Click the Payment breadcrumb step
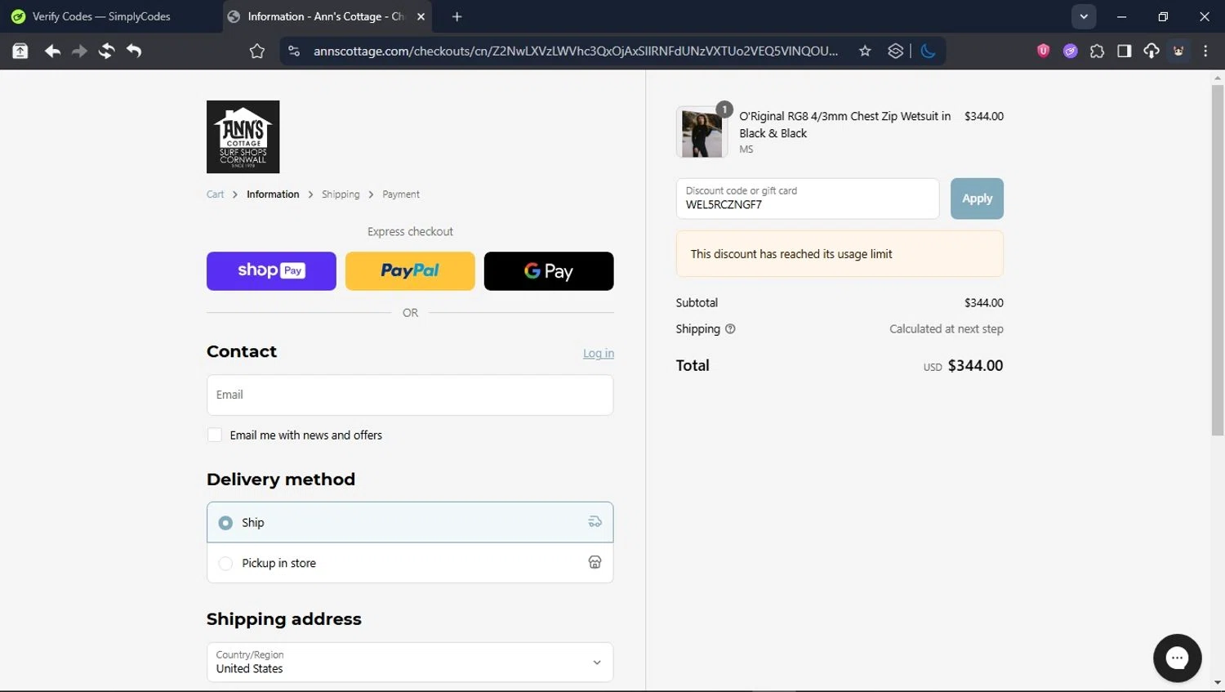 pyautogui.click(x=401, y=194)
